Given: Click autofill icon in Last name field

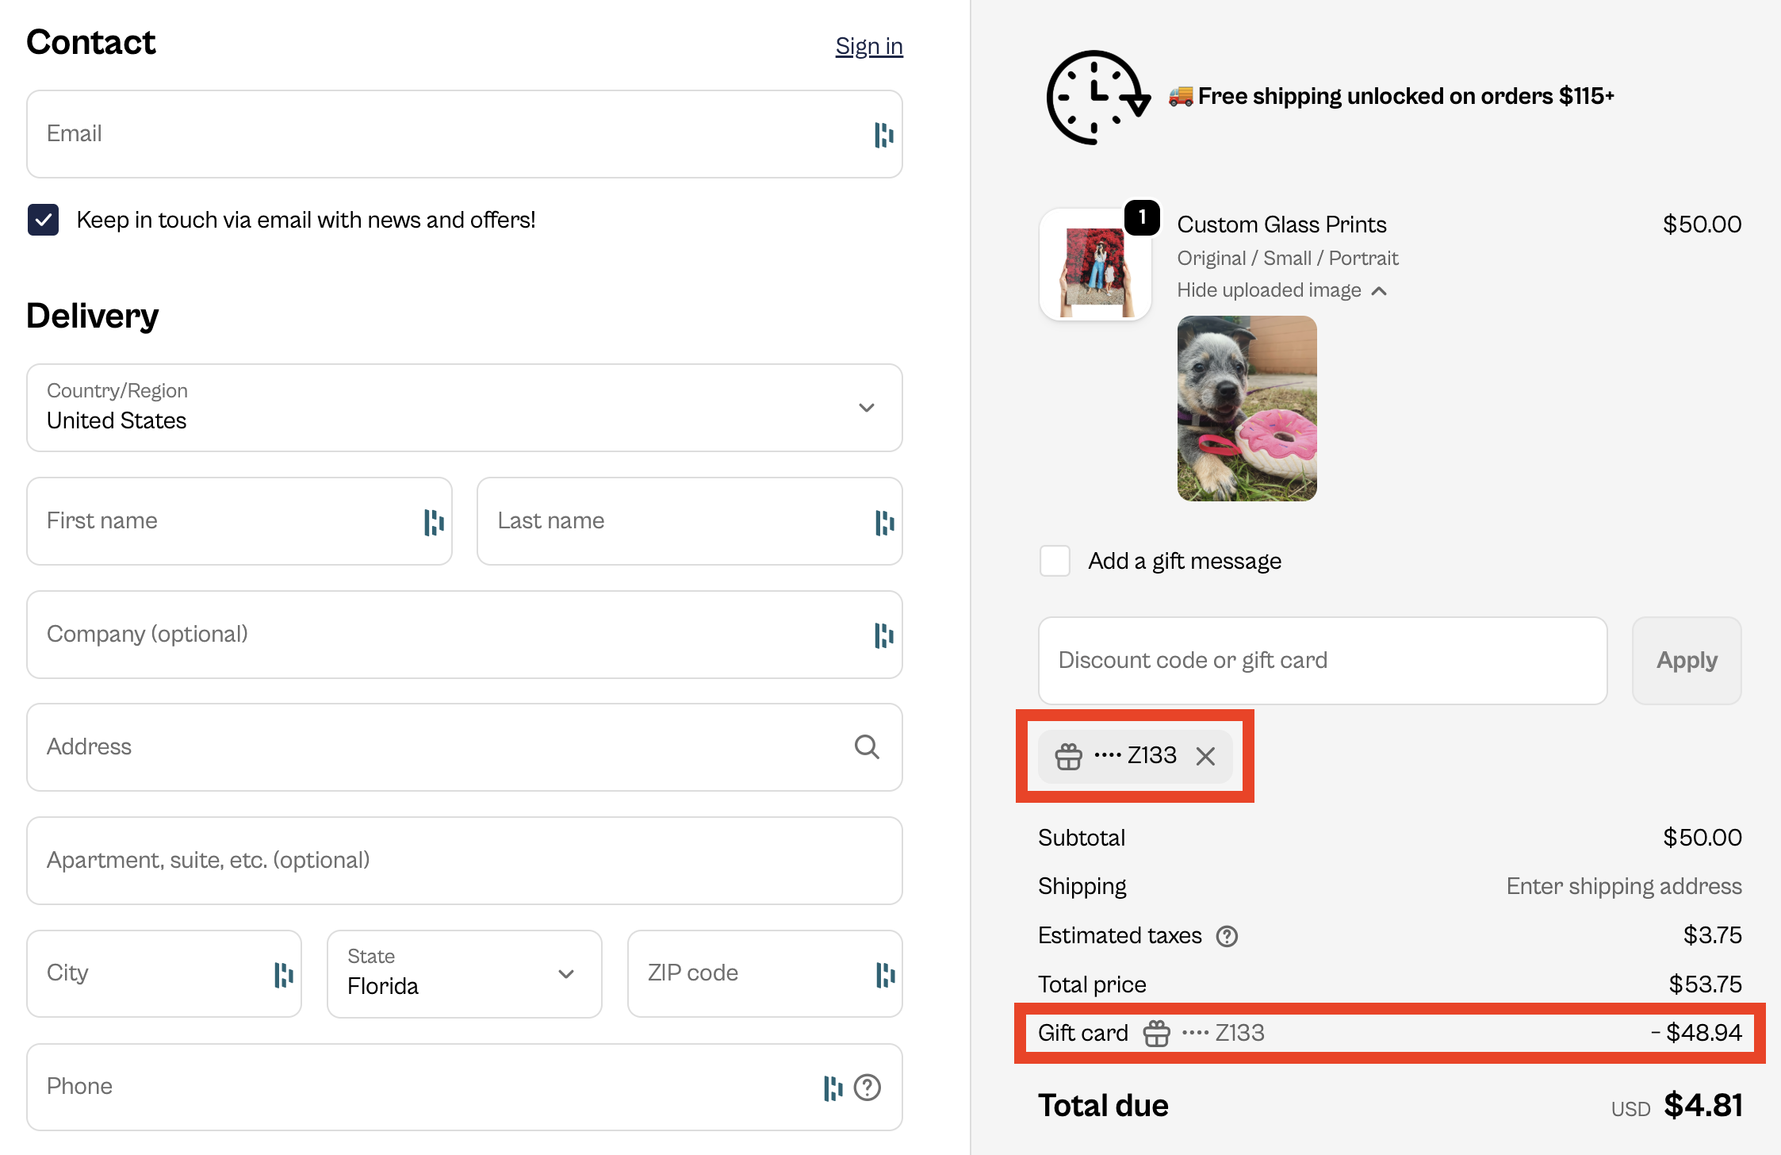Looking at the screenshot, I should point(883,522).
